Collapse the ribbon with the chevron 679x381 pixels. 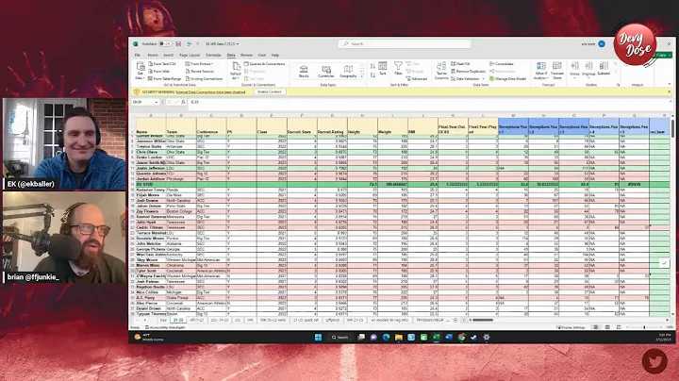click(x=669, y=85)
